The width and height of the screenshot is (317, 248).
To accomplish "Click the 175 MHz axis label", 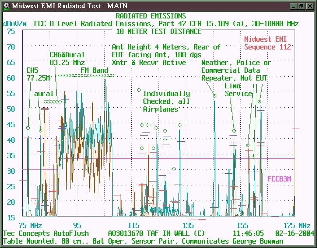I will coord(298,226).
